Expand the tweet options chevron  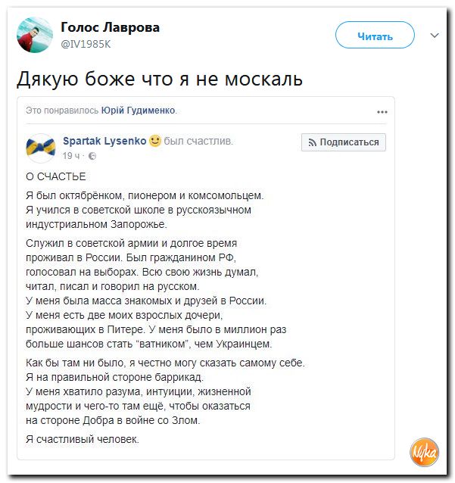click(435, 36)
